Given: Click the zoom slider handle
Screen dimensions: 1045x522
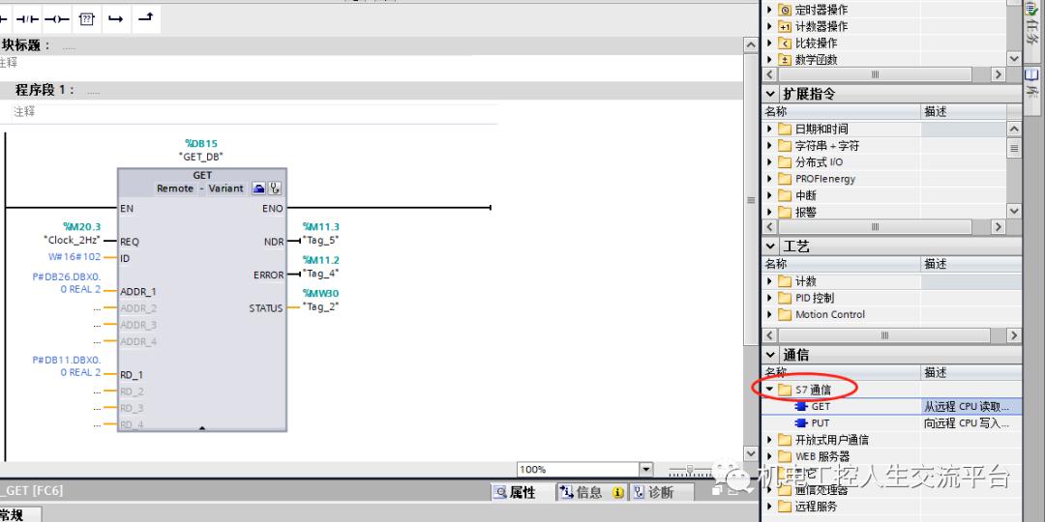Looking at the screenshot, I should 691,471.
